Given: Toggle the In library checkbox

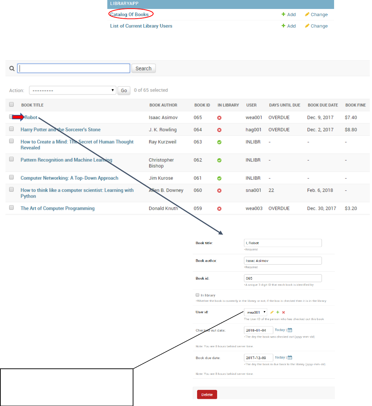Looking at the screenshot, I should tap(198, 295).
